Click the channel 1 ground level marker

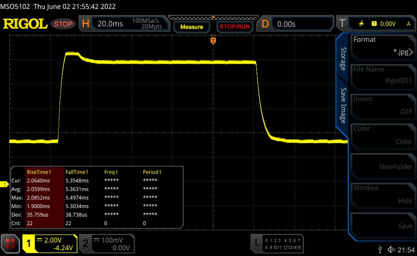(4, 185)
